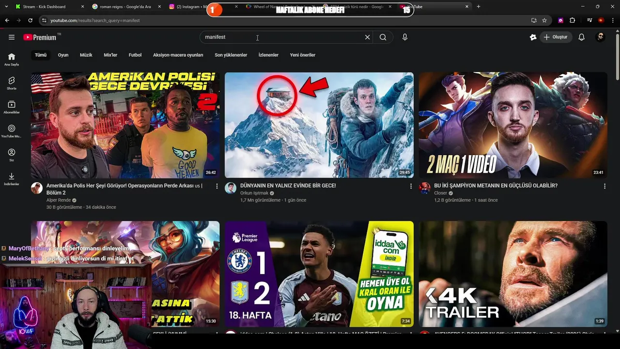Select the Tümü filter chip
Viewport: 620px width, 349px height.
41,55
